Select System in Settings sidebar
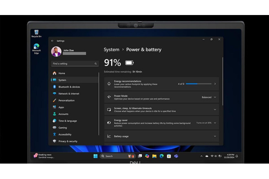Viewport: 269px width, 179px height. 75,80
